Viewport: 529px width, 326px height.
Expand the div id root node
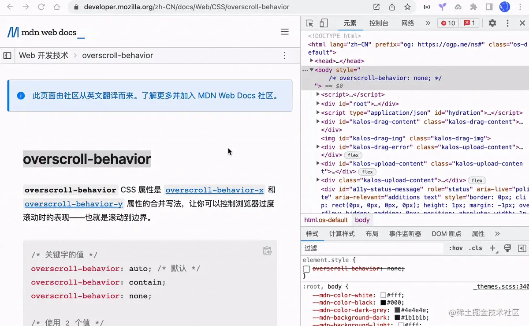(318, 104)
